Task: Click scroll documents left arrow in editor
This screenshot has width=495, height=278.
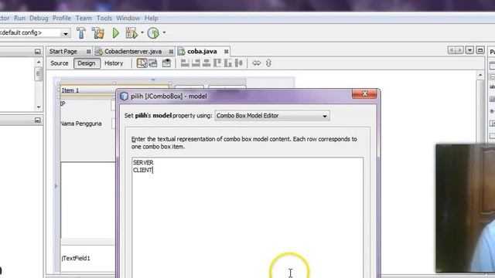Action: 452,50
